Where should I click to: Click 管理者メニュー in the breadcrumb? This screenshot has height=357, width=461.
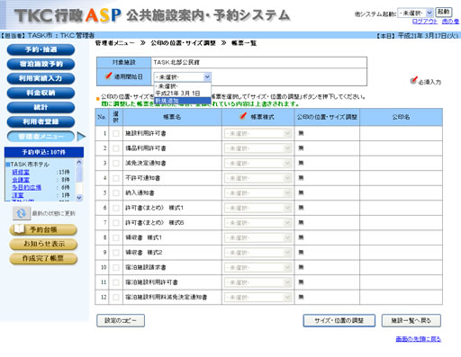(115, 43)
